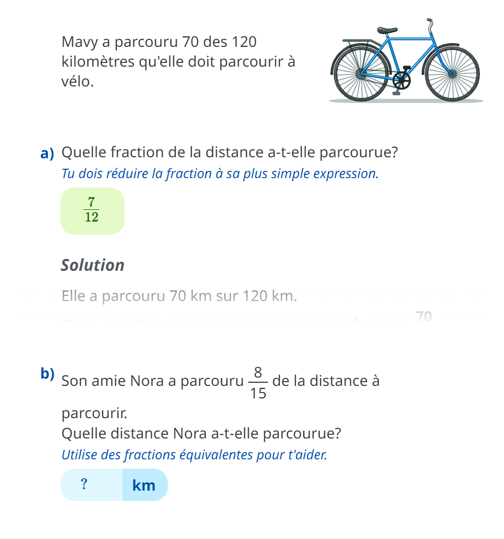Click the bicycle saddle
Image resolution: width=504 pixels, height=539 pixels.
tap(387, 31)
